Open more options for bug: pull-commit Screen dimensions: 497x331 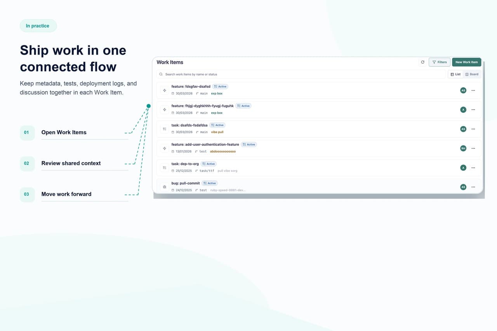(473, 187)
